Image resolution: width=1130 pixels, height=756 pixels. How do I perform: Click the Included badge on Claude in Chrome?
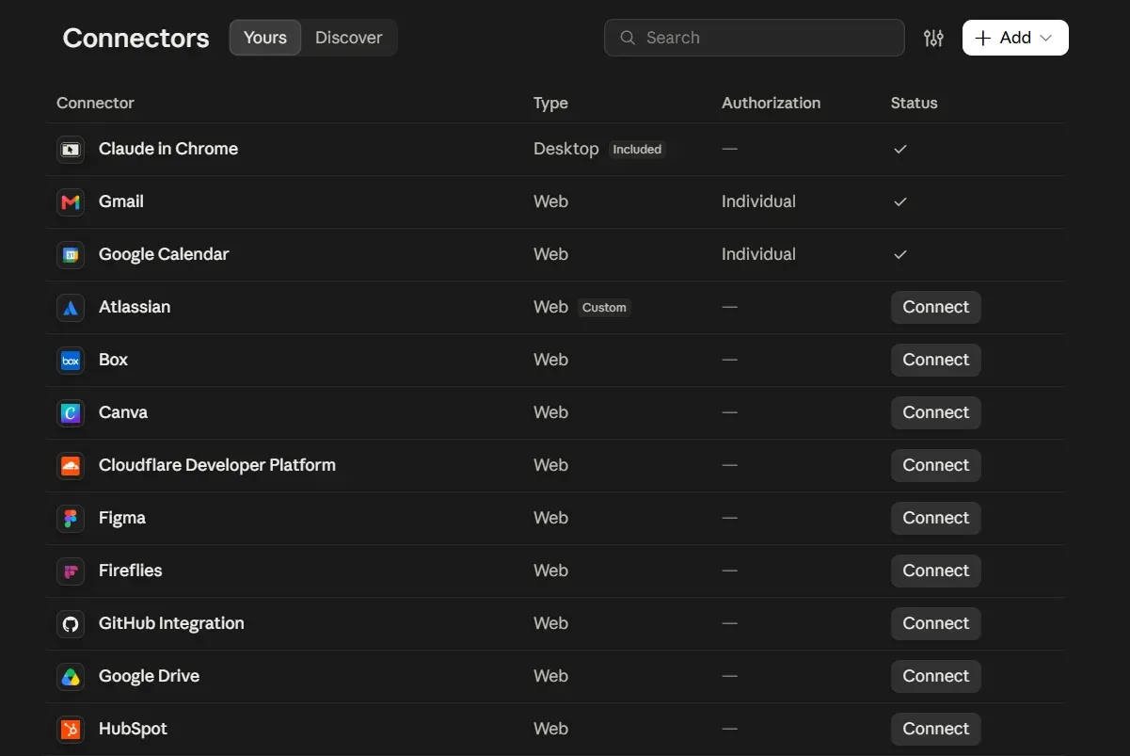click(637, 149)
